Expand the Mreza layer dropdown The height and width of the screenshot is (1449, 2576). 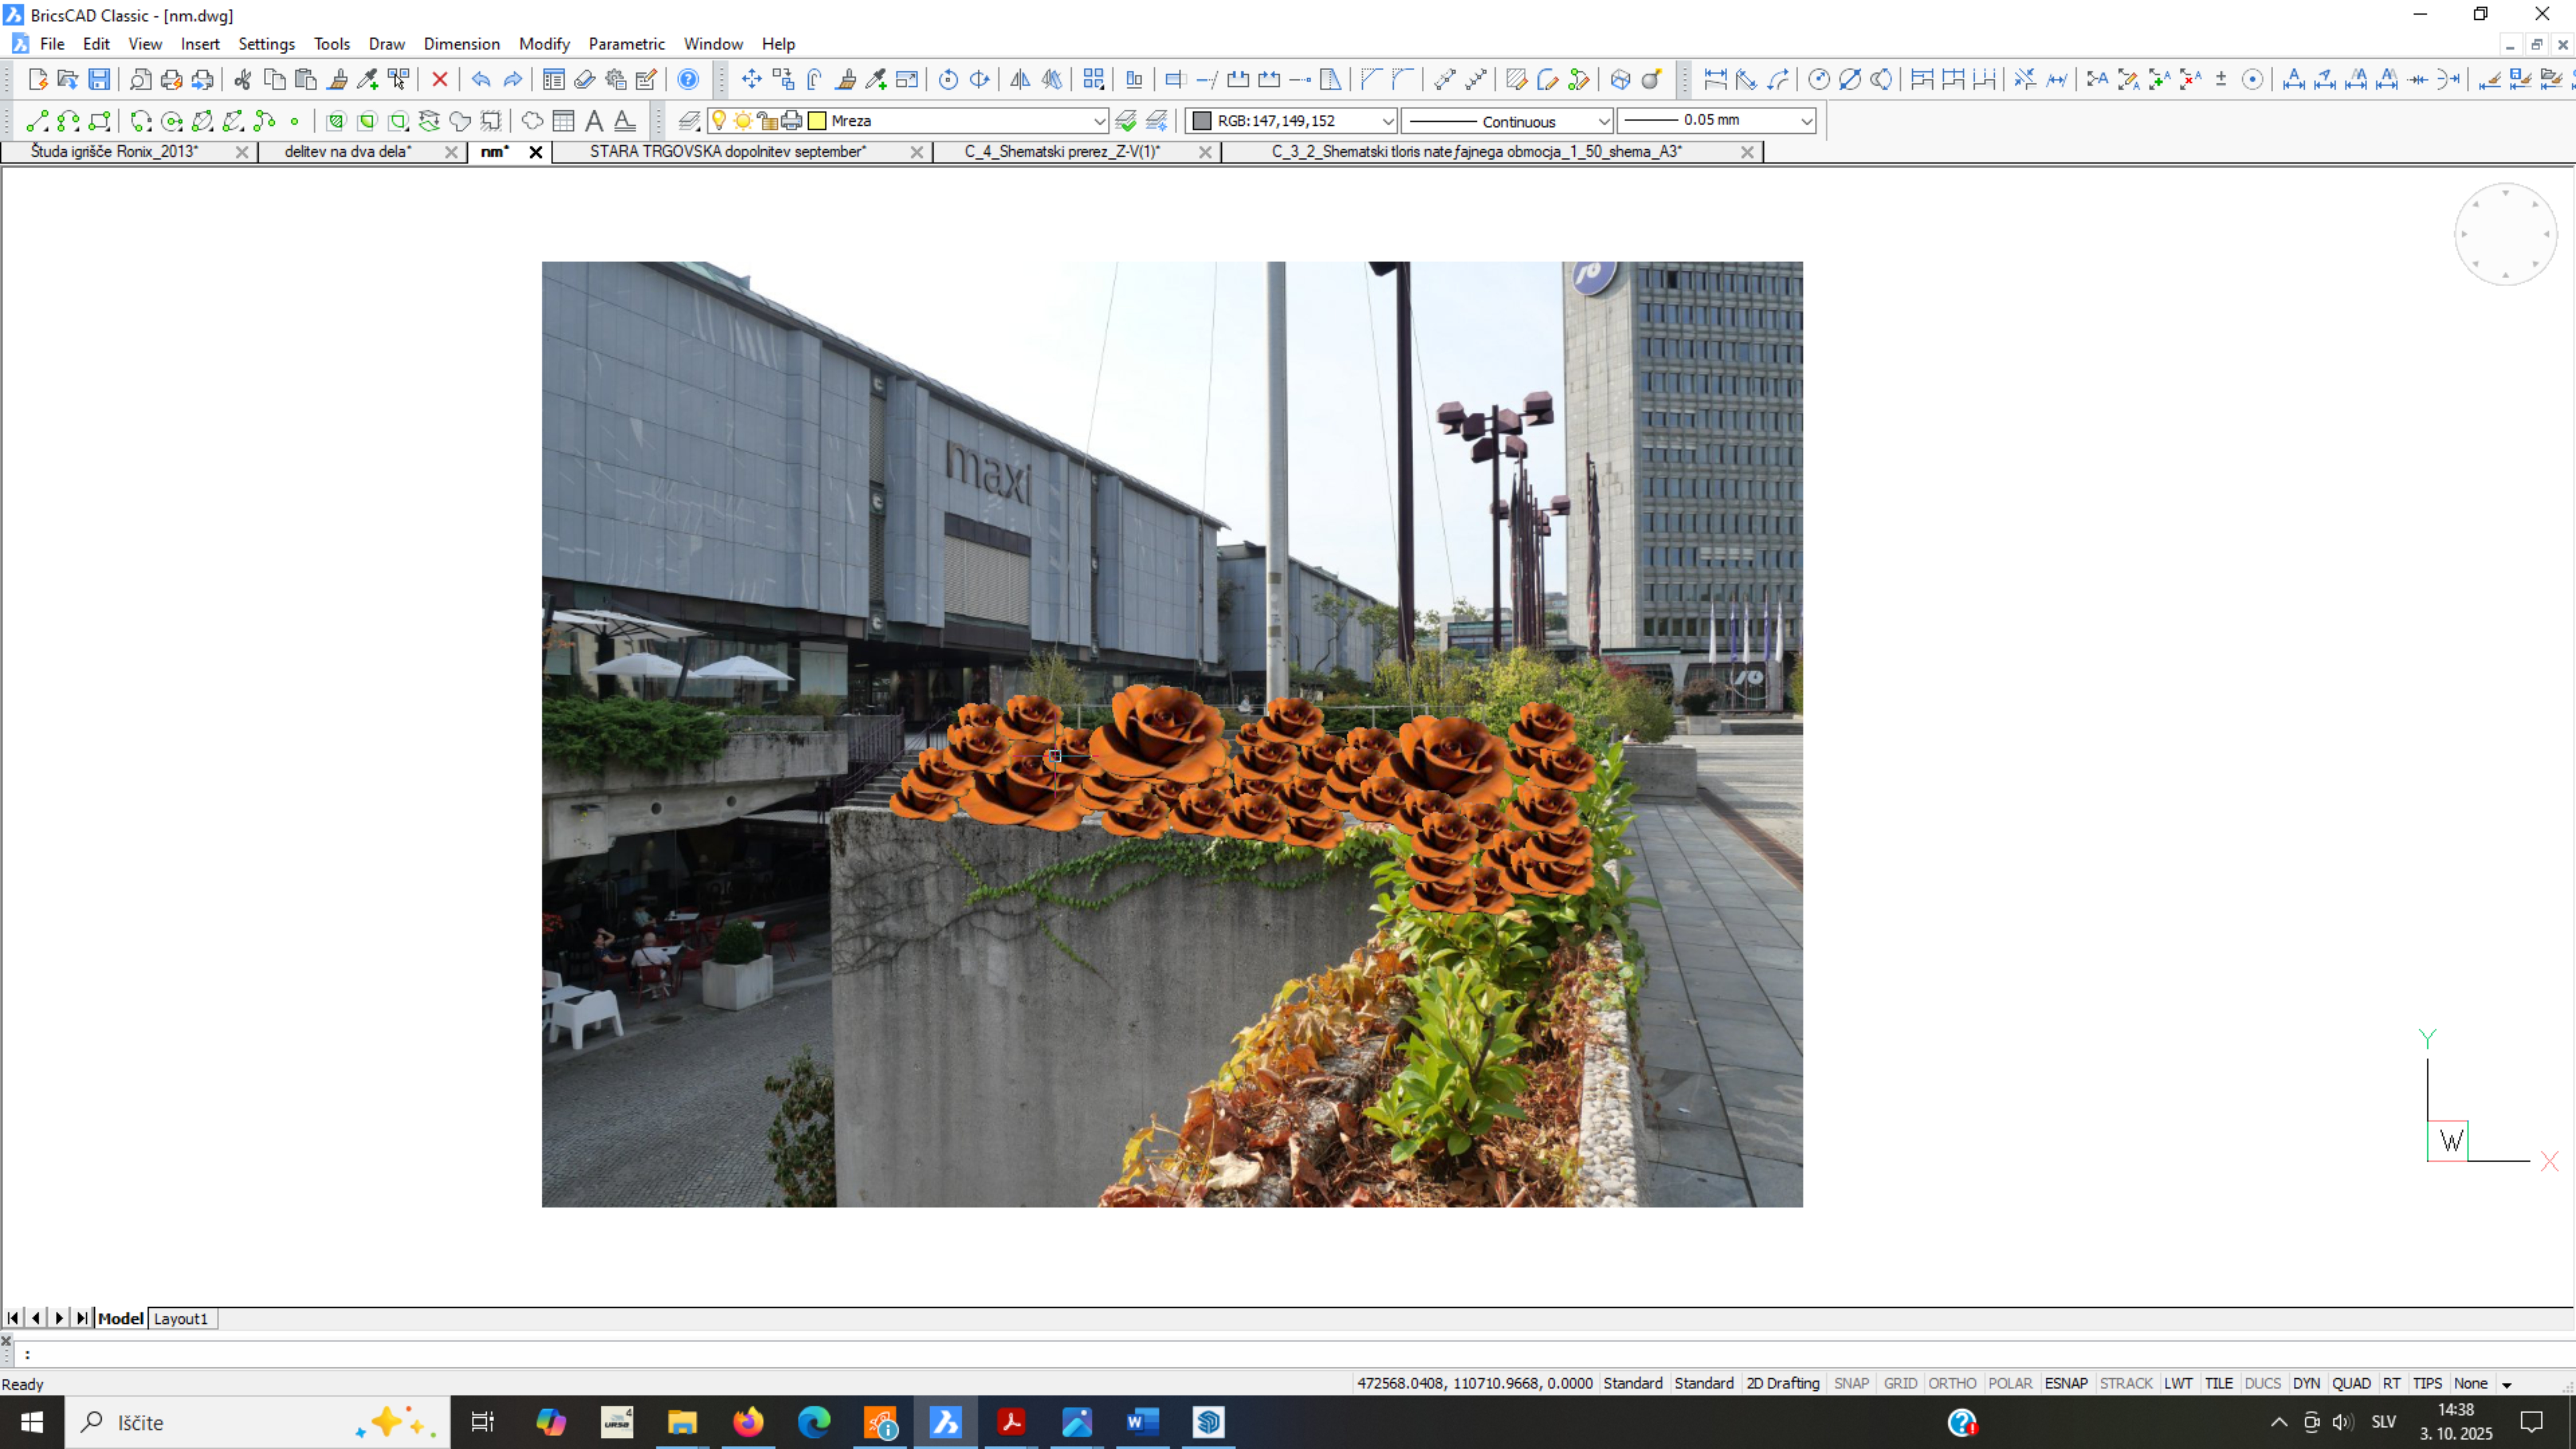[x=1098, y=121]
